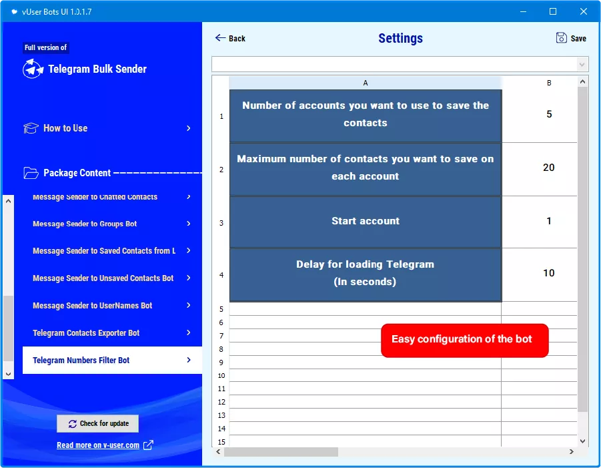
Task: Select Message Sender to Groups Bot
Action: [x=112, y=224]
